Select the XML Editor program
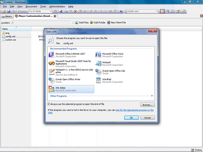Image resolution: width=203 pixels, height=152 pixels. [71, 89]
